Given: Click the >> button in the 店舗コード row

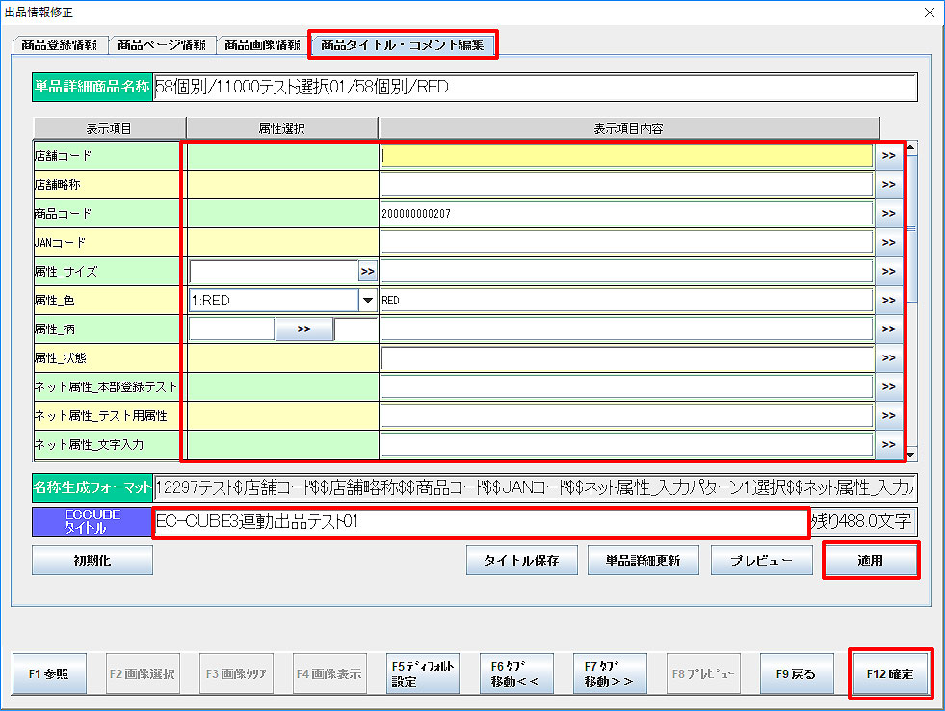Looking at the screenshot, I should (888, 155).
